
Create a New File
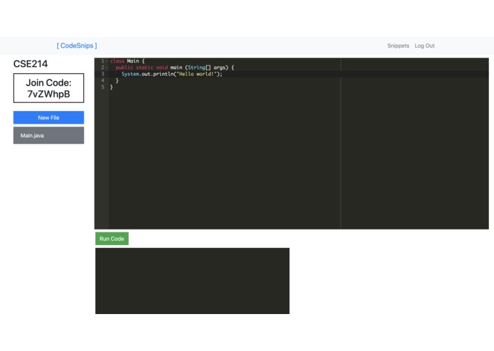48,117
